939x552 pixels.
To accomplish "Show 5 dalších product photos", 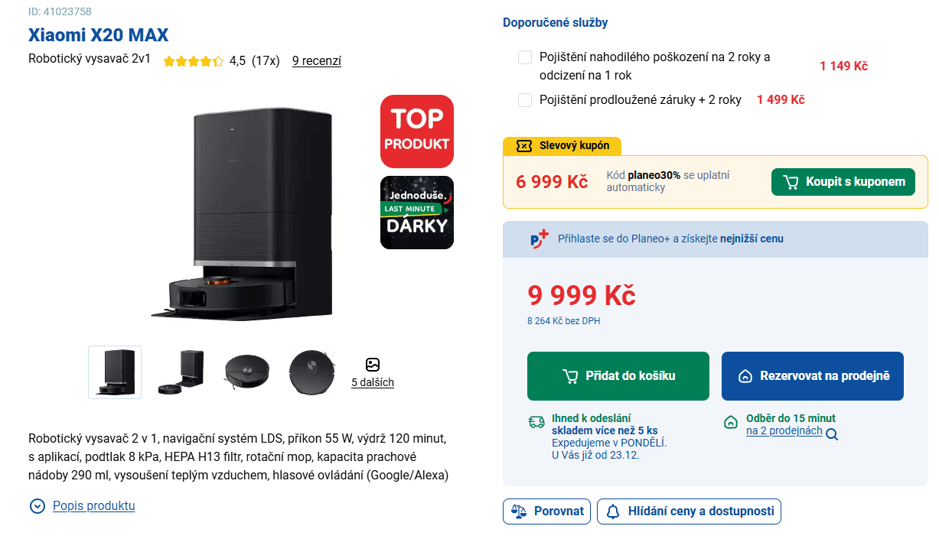I will [x=373, y=375].
